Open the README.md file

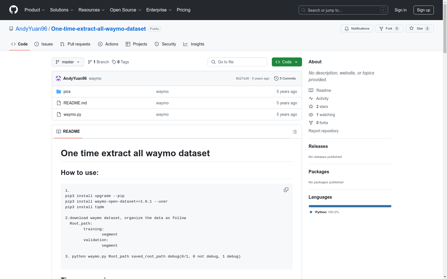(x=75, y=103)
